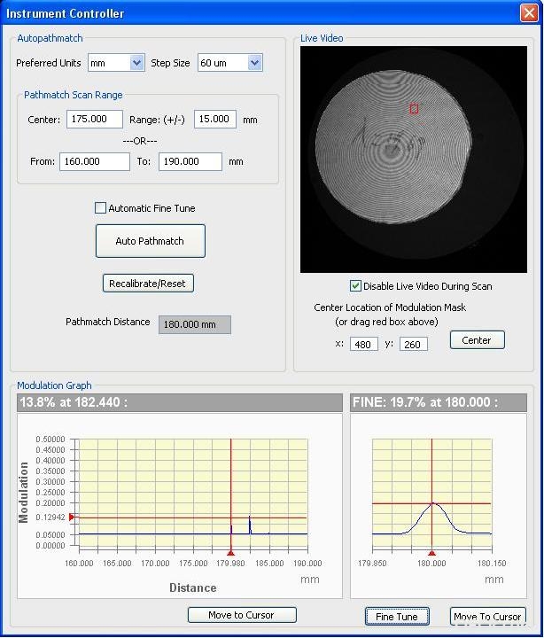Click the Center button for modulation mask
The width and height of the screenshot is (544, 638).
click(x=478, y=340)
